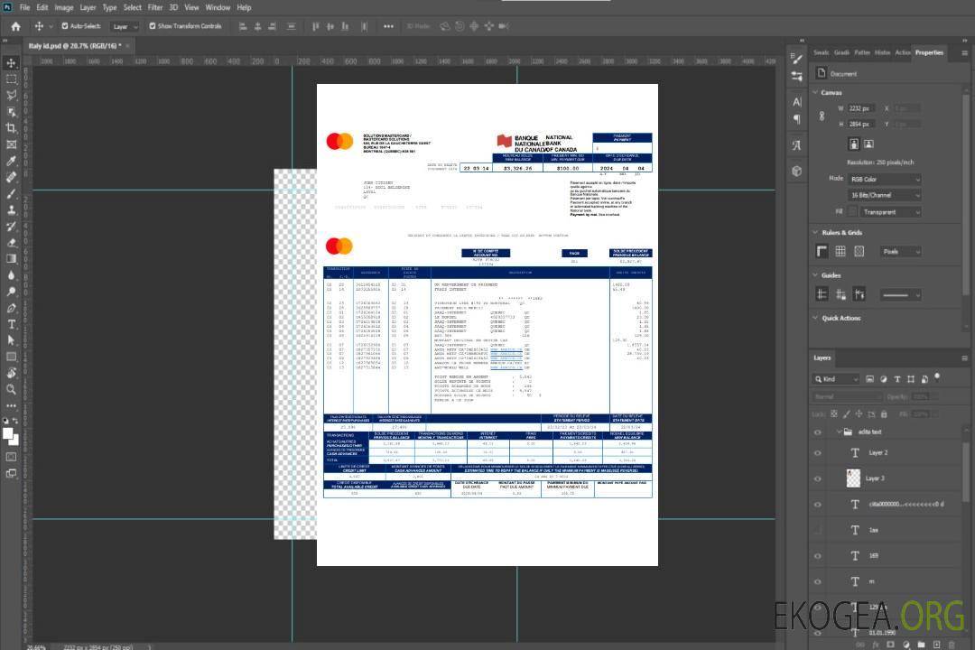Click the canvas height H field
This screenshot has width=975, height=650.
[x=861, y=125]
